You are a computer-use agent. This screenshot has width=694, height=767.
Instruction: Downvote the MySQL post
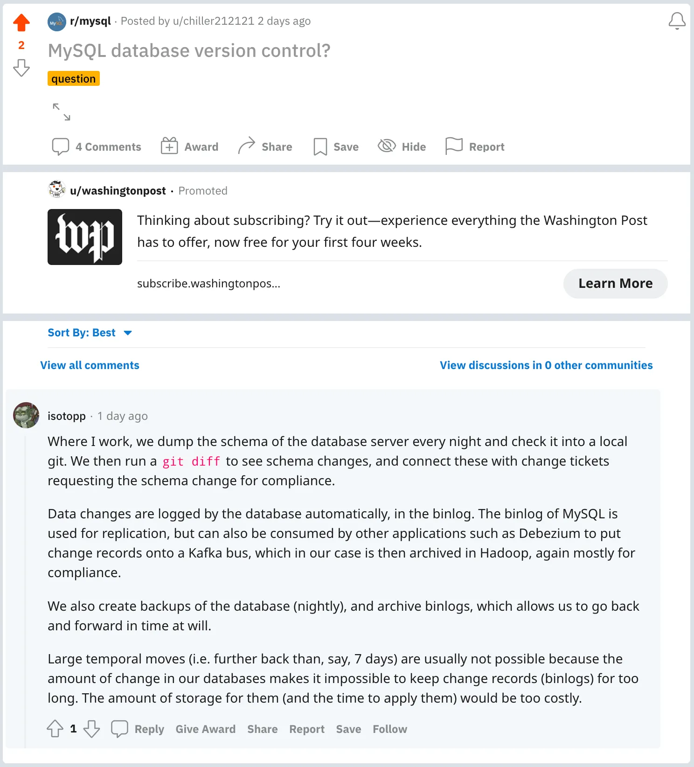(21, 68)
